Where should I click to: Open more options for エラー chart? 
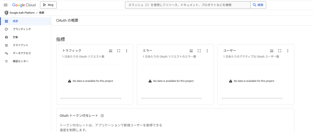207,51
